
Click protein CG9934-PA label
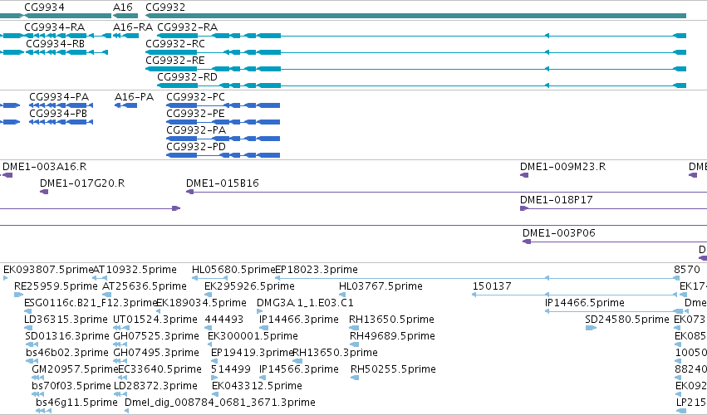(59, 97)
